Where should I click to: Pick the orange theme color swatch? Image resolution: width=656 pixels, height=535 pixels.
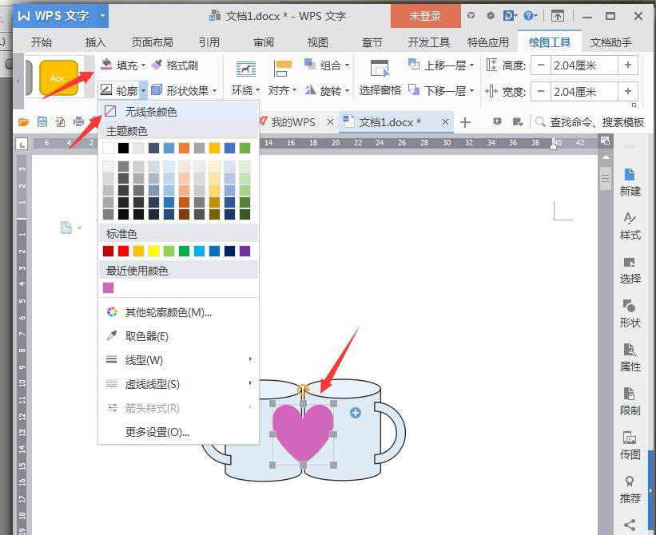click(x=184, y=148)
